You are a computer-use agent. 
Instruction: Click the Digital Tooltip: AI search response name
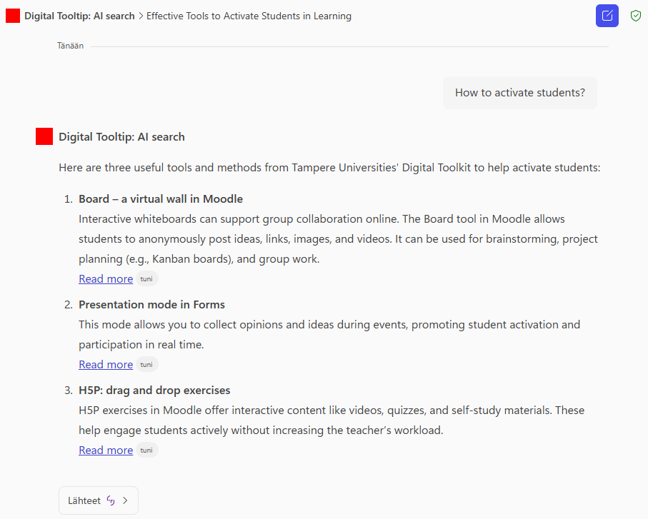[122, 136]
